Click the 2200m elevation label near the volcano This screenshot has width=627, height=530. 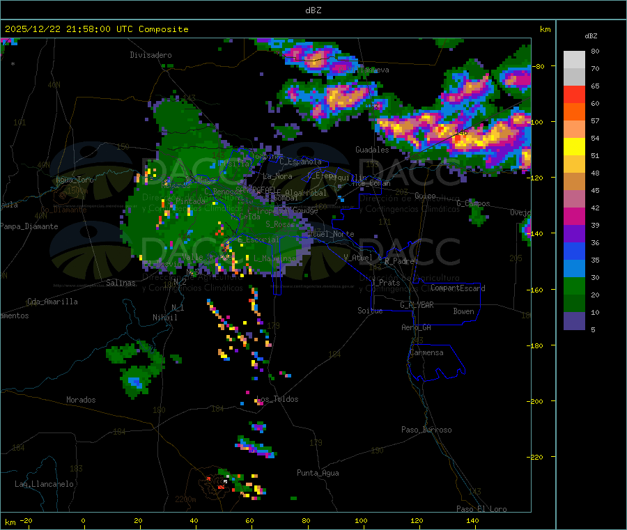click(x=185, y=499)
